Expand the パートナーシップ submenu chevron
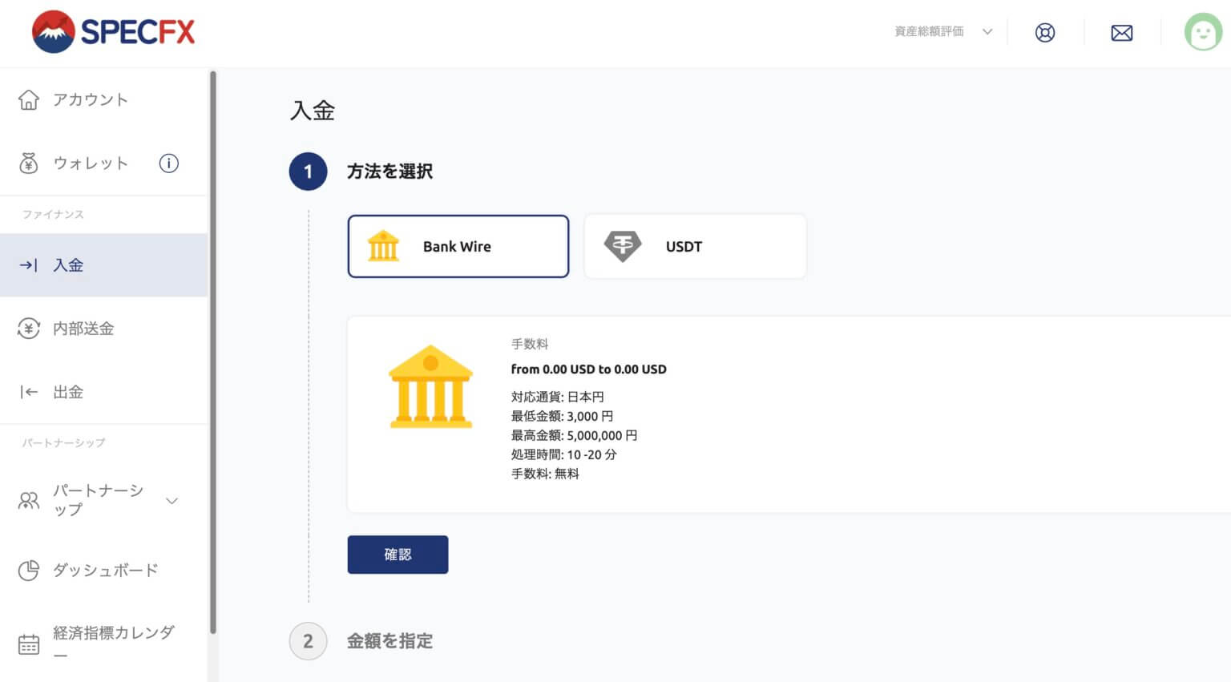The image size is (1231, 682). coord(172,501)
